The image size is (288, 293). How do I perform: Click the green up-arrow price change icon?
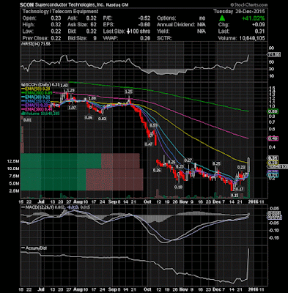222,18
